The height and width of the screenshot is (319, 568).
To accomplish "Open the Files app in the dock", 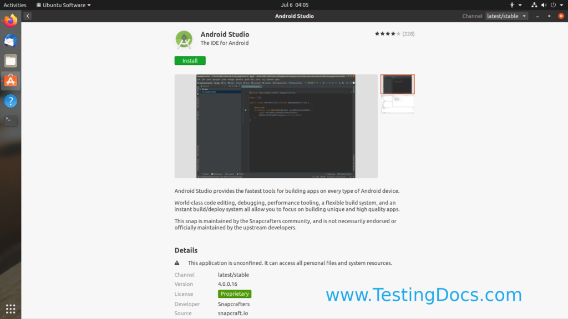I will click(x=10, y=61).
